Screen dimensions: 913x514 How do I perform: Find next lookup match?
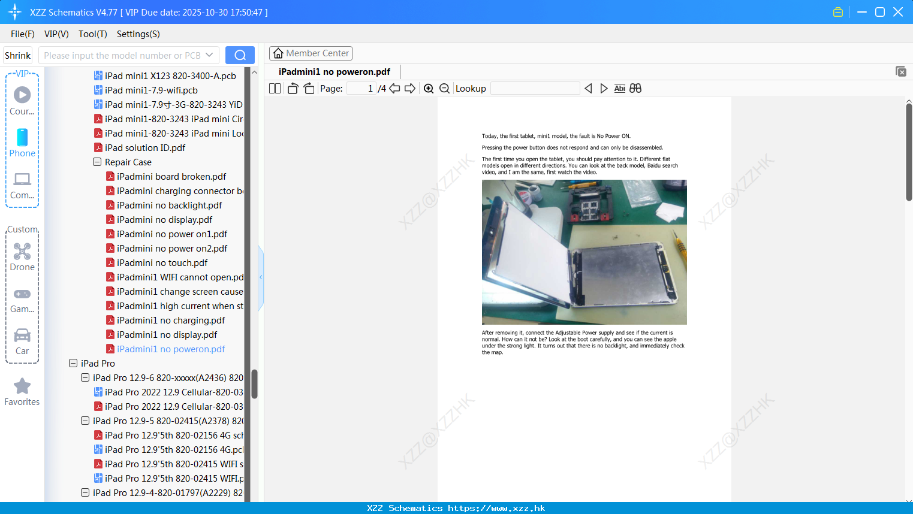click(x=604, y=89)
